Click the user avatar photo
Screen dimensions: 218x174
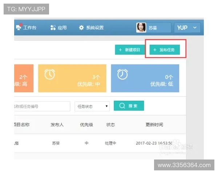click(141, 28)
